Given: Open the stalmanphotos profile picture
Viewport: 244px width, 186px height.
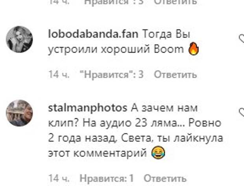Looking at the screenshot, I should (x=19, y=113).
